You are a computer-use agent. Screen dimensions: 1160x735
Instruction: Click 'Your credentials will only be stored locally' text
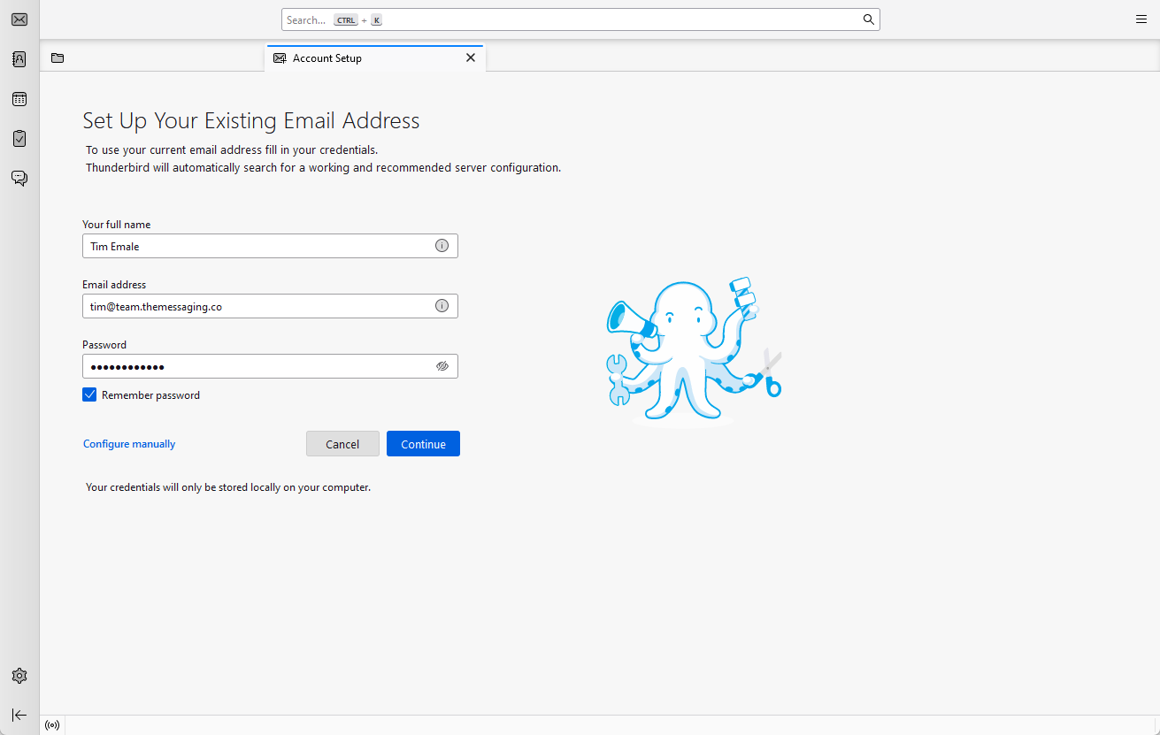pyautogui.click(x=228, y=487)
